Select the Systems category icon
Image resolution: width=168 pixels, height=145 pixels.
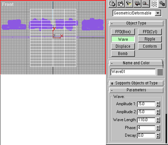click(x=162, y=3)
